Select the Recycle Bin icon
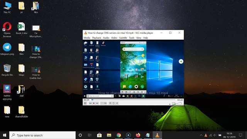Viewport: 247px width, 139px height. [x=7, y=70]
